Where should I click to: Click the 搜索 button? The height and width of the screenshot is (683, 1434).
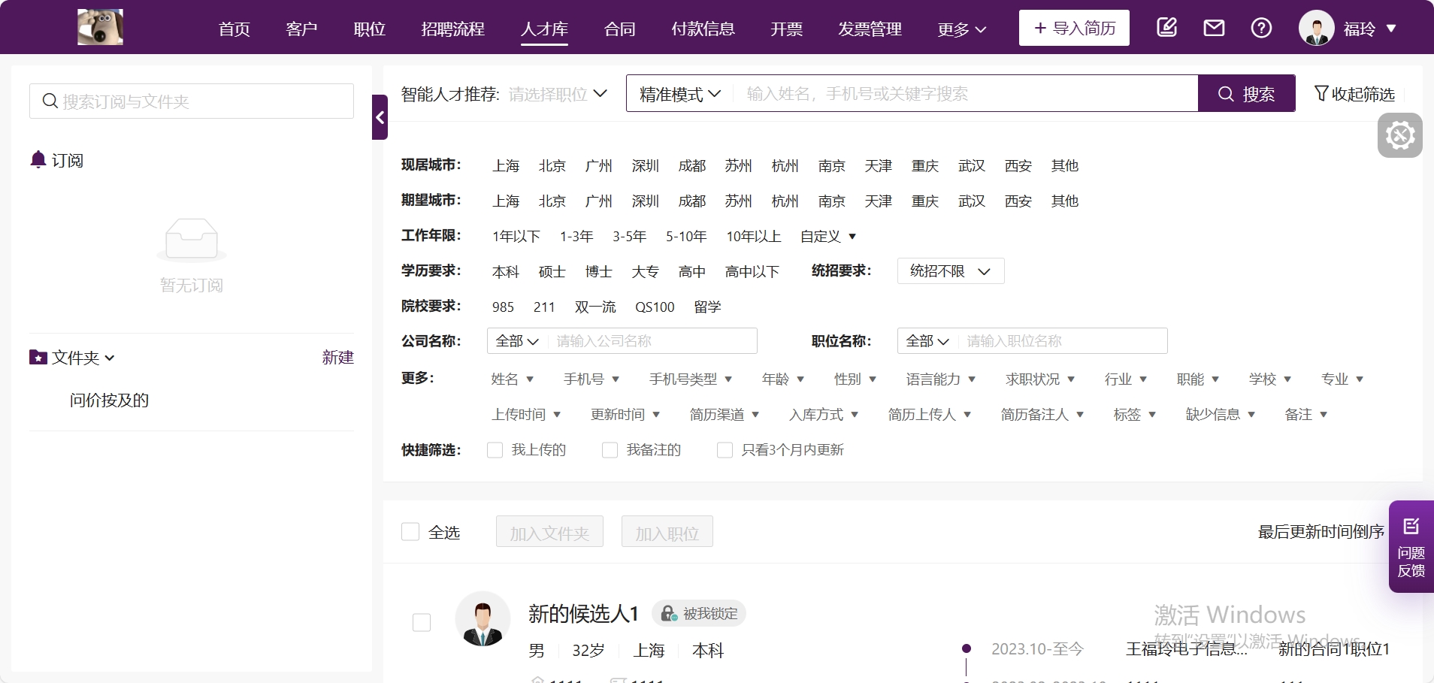click(1246, 93)
